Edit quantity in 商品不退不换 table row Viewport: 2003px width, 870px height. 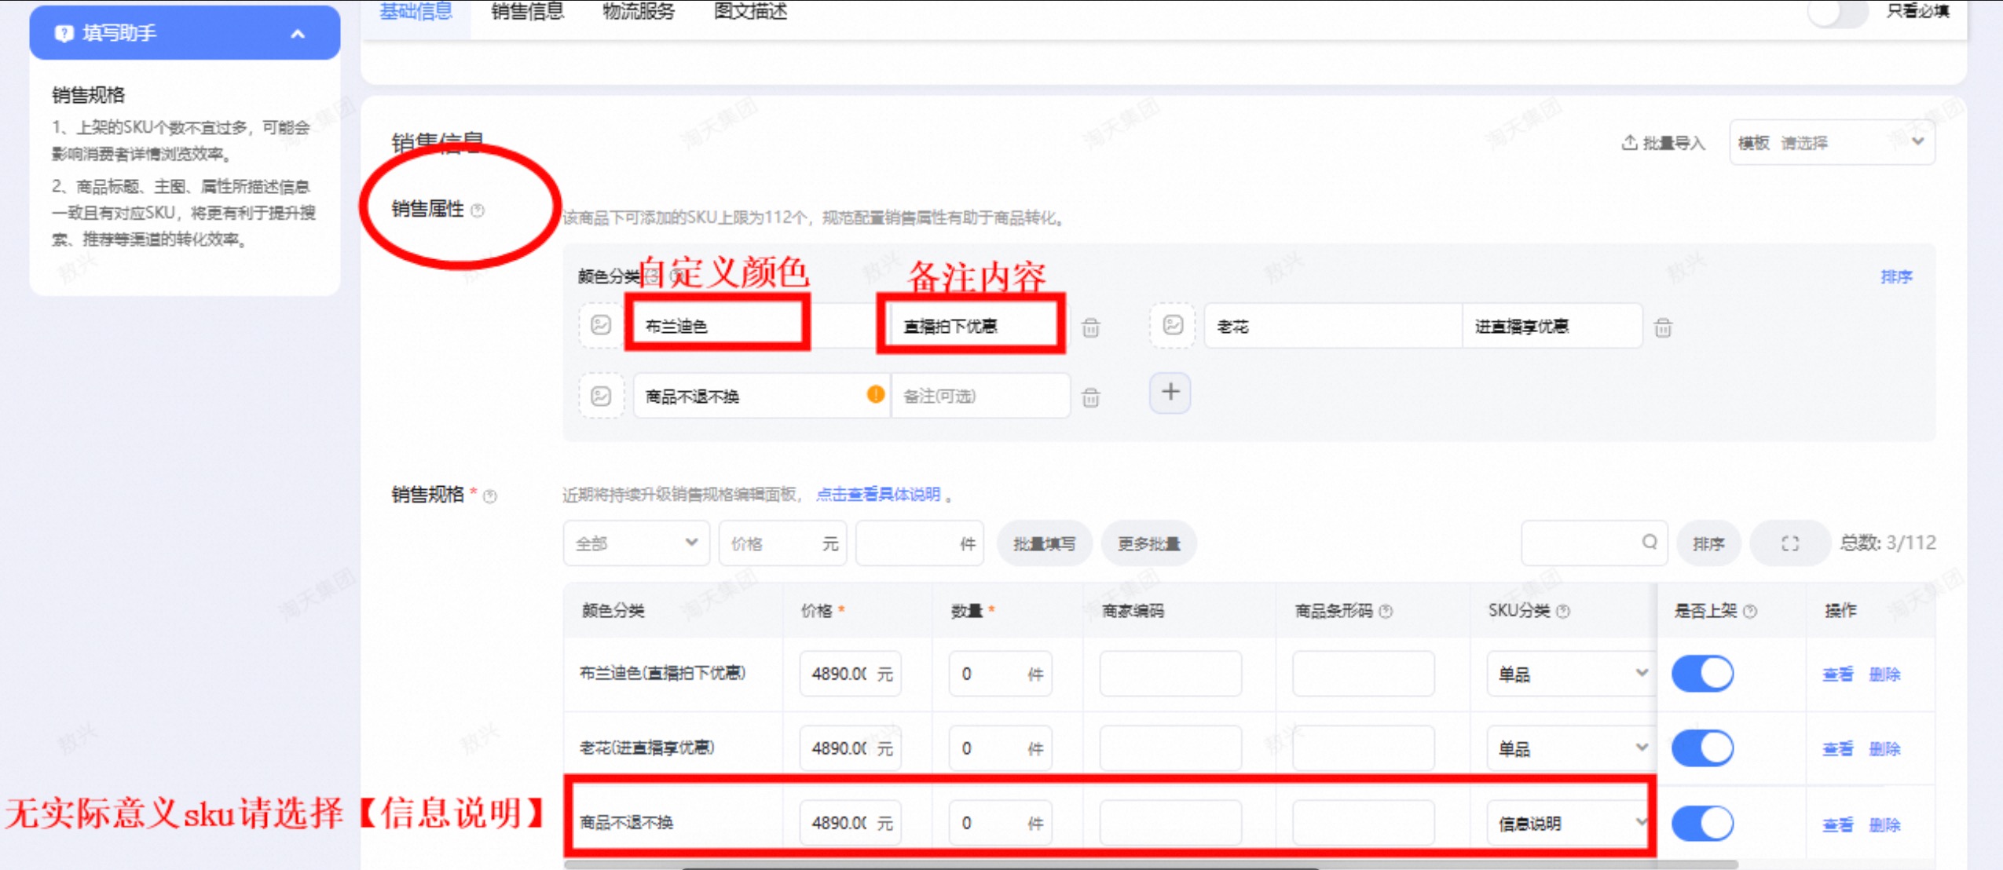[x=1000, y=822]
